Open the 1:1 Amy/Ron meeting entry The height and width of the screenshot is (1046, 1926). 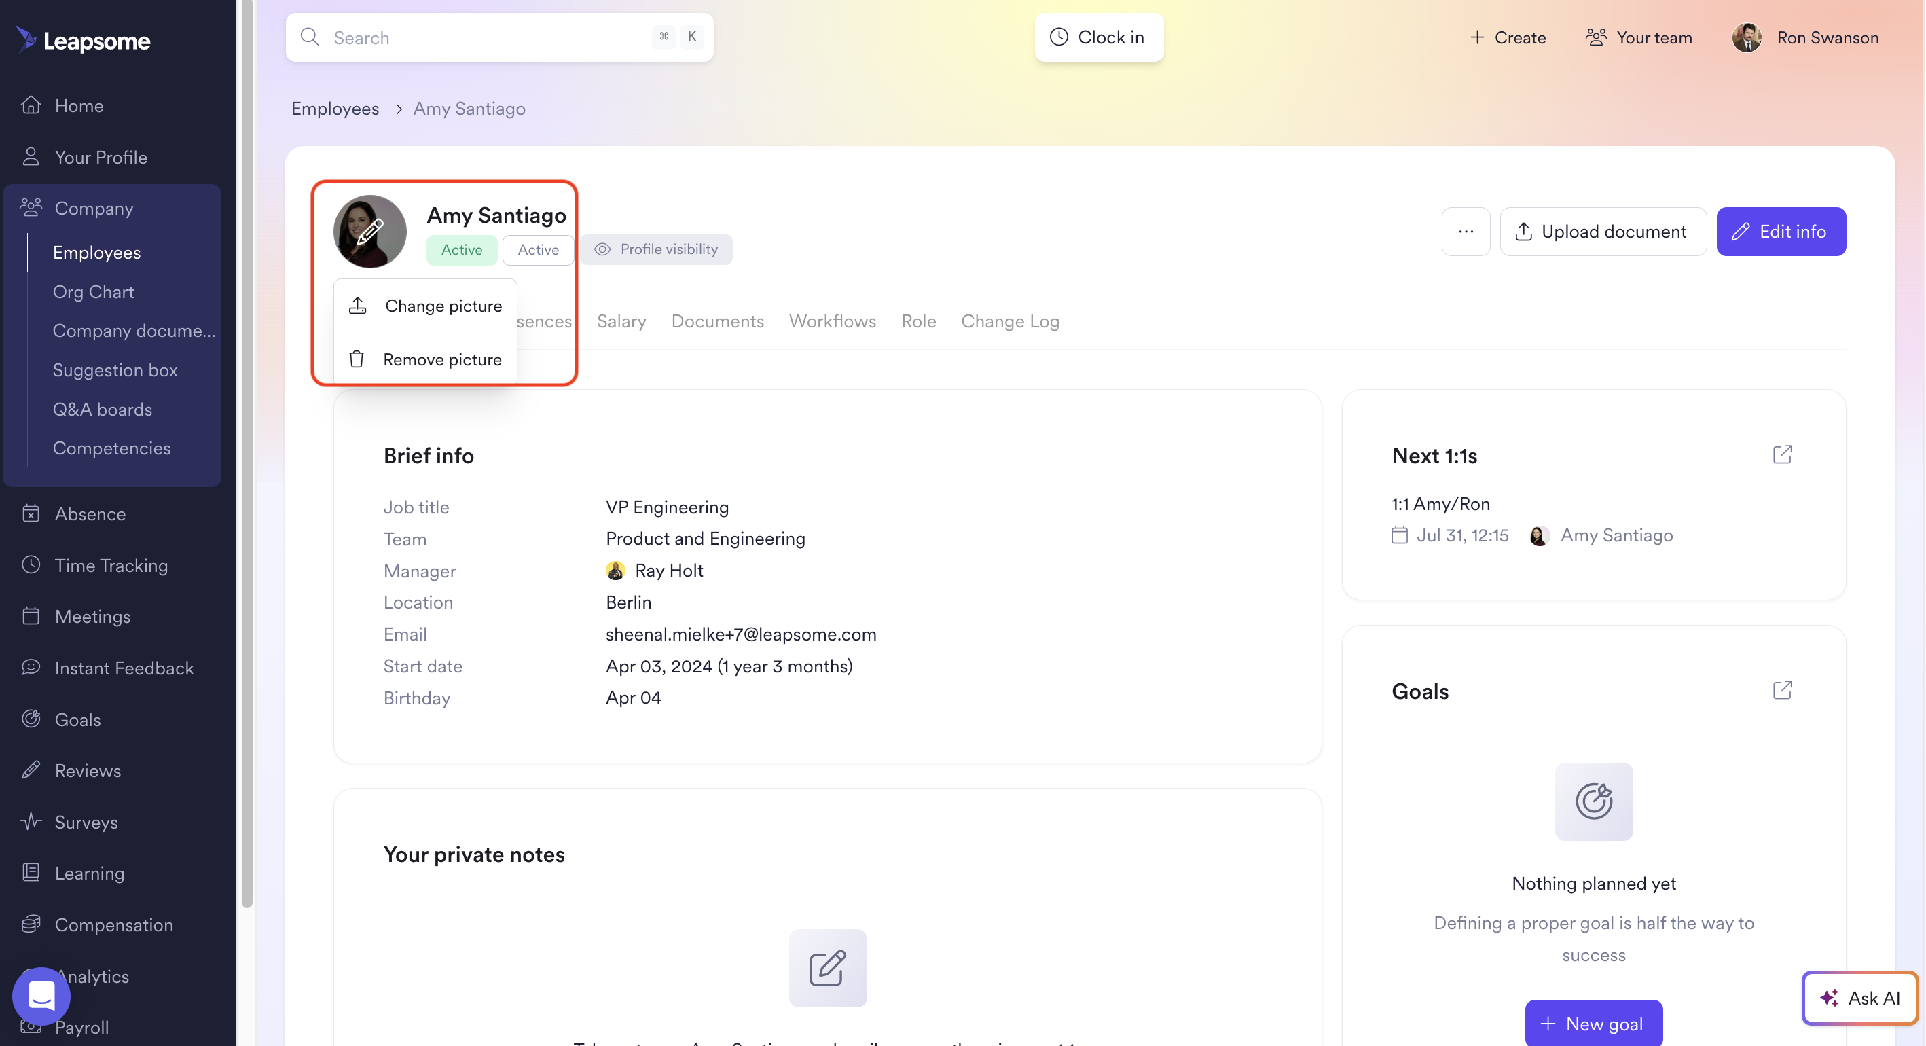coord(1440,503)
